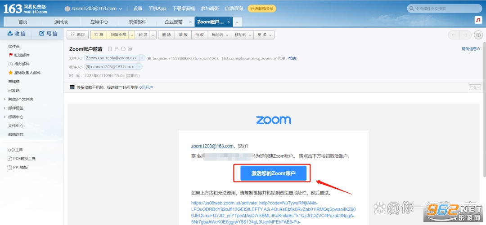Open the tab list dropdown arrow

click(x=237, y=22)
